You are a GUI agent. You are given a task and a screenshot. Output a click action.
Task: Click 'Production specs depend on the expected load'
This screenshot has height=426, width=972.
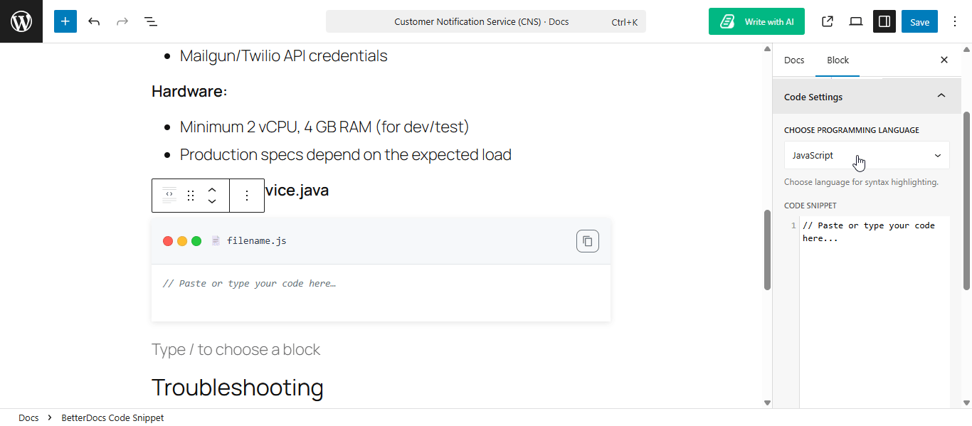pos(345,154)
